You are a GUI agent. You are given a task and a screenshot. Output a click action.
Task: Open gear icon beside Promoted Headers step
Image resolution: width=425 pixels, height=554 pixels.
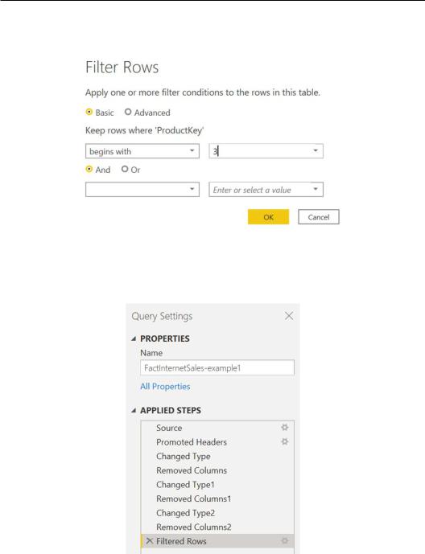[285, 441]
